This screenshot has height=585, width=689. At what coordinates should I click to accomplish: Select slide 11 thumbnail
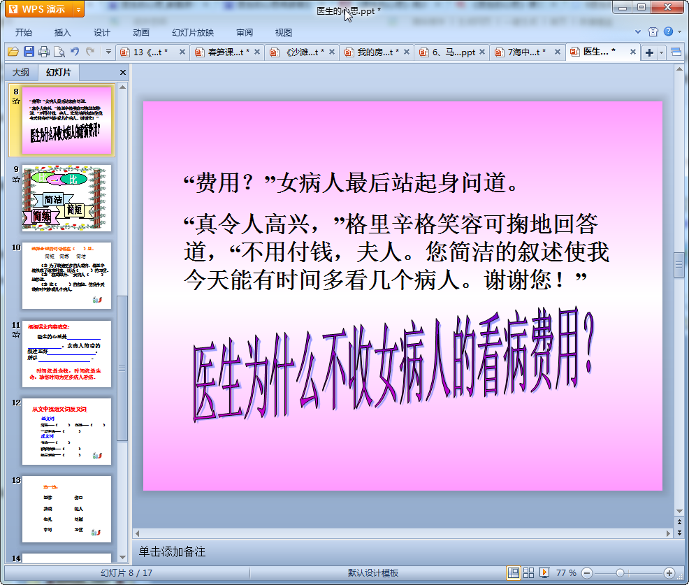(x=66, y=354)
